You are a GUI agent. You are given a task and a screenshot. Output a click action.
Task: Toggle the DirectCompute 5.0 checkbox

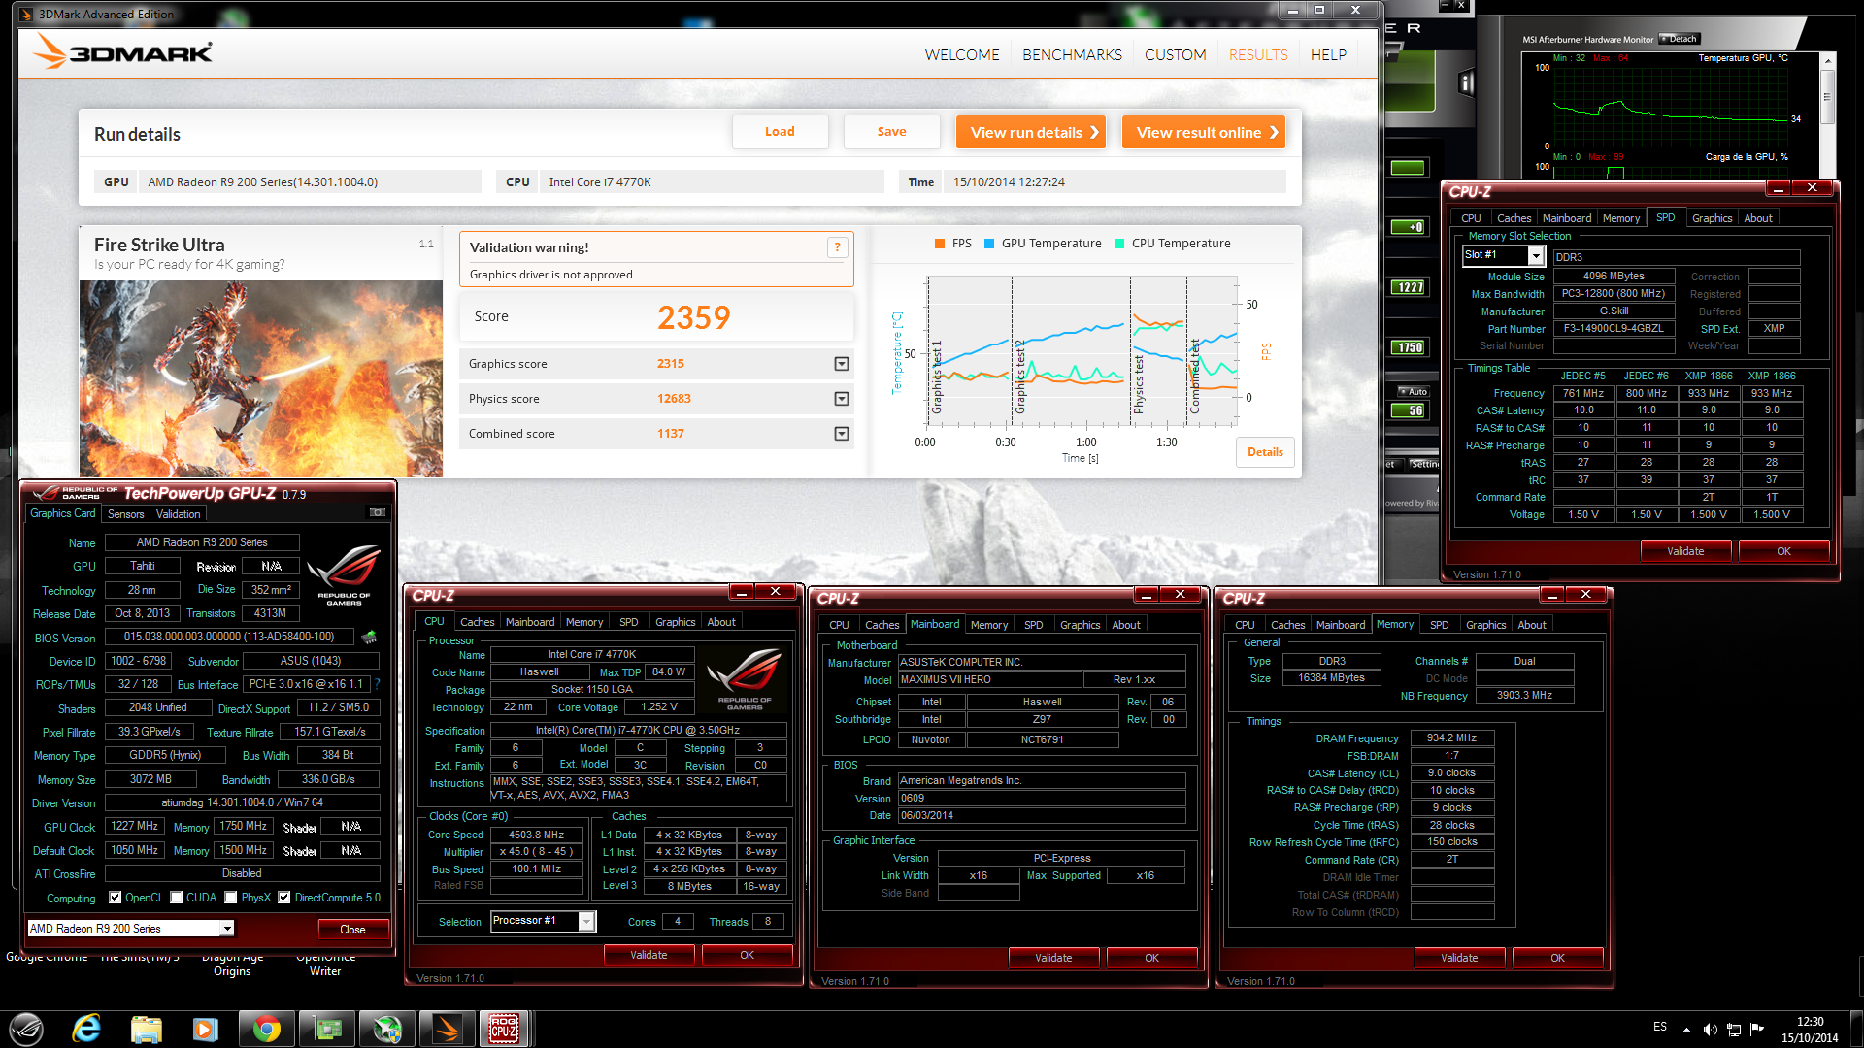click(284, 898)
